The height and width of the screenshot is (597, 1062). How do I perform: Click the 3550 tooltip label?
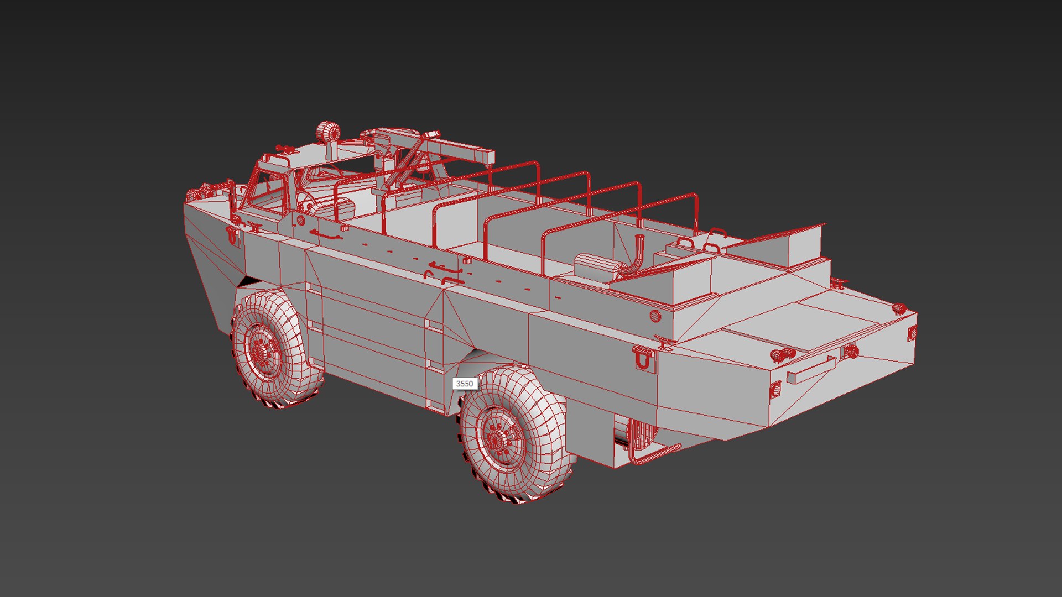(465, 384)
